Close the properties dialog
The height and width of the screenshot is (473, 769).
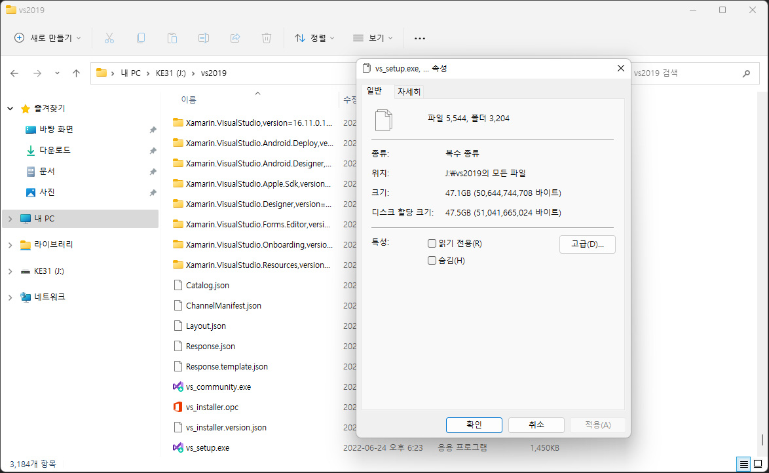click(x=620, y=68)
